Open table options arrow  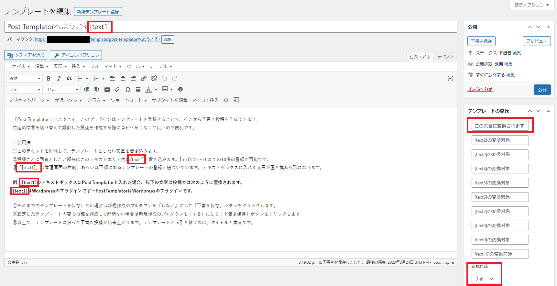[171, 89]
